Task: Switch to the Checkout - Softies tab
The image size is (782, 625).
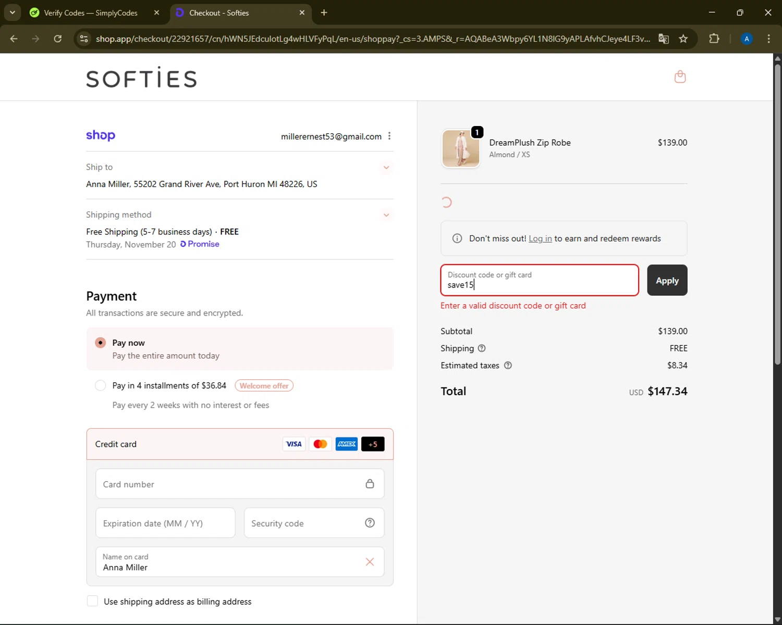Action: (x=240, y=12)
